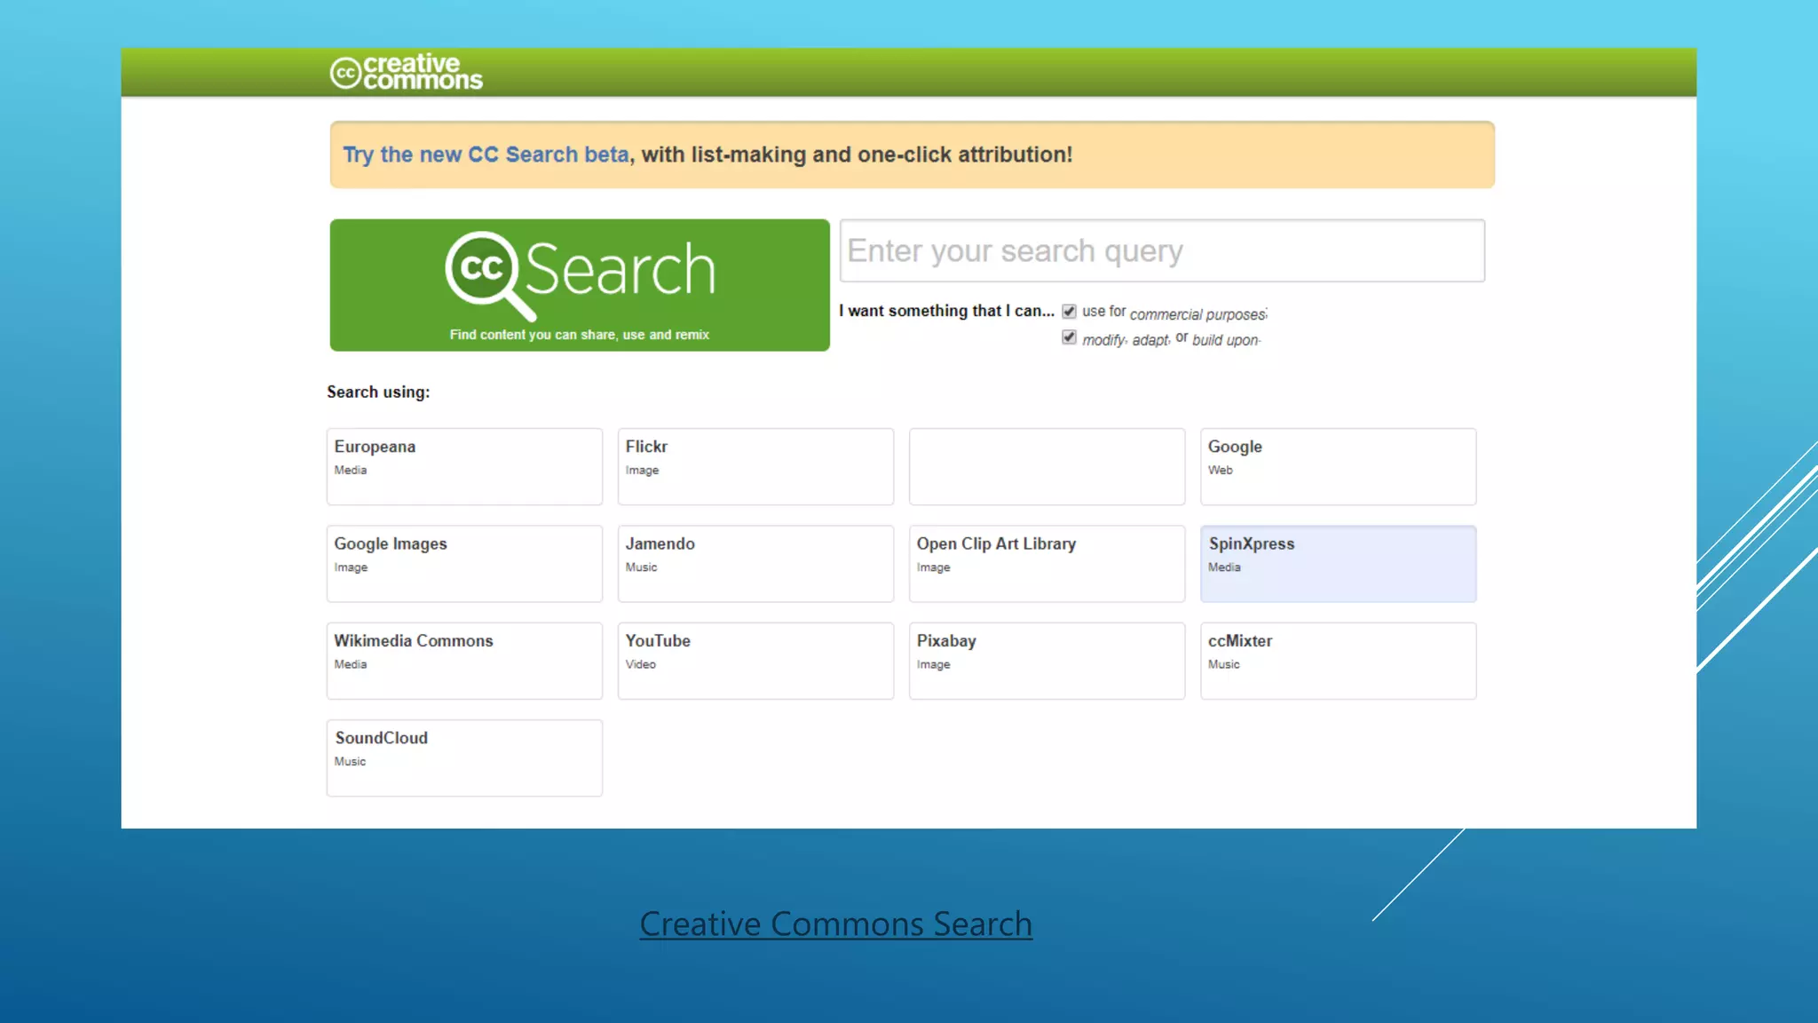Viewport: 1818px width, 1023px height.
Task: Select the YouTube video source tile
Action: pos(755,661)
